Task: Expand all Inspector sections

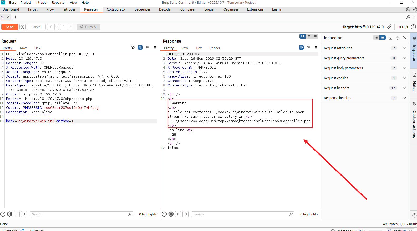Action: (x=391, y=38)
